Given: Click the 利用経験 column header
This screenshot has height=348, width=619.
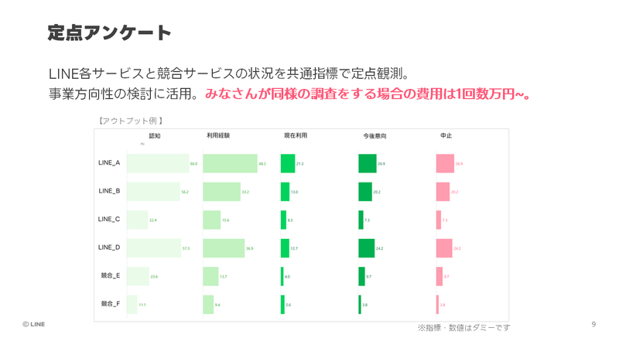Looking at the screenshot, I should point(218,136).
